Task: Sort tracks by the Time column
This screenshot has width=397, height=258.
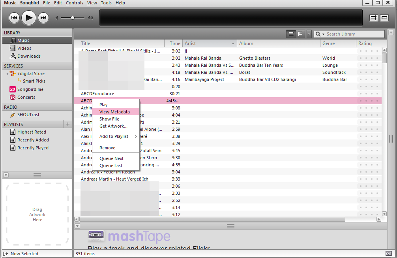Action: [x=174, y=43]
